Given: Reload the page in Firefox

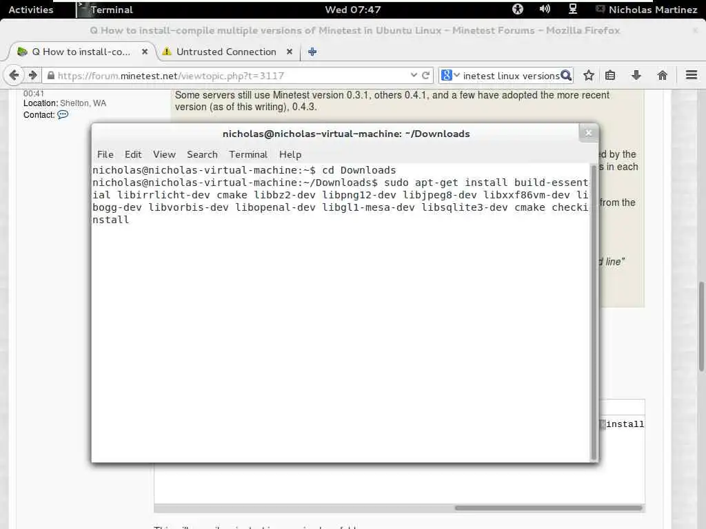Looking at the screenshot, I should (x=425, y=75).
